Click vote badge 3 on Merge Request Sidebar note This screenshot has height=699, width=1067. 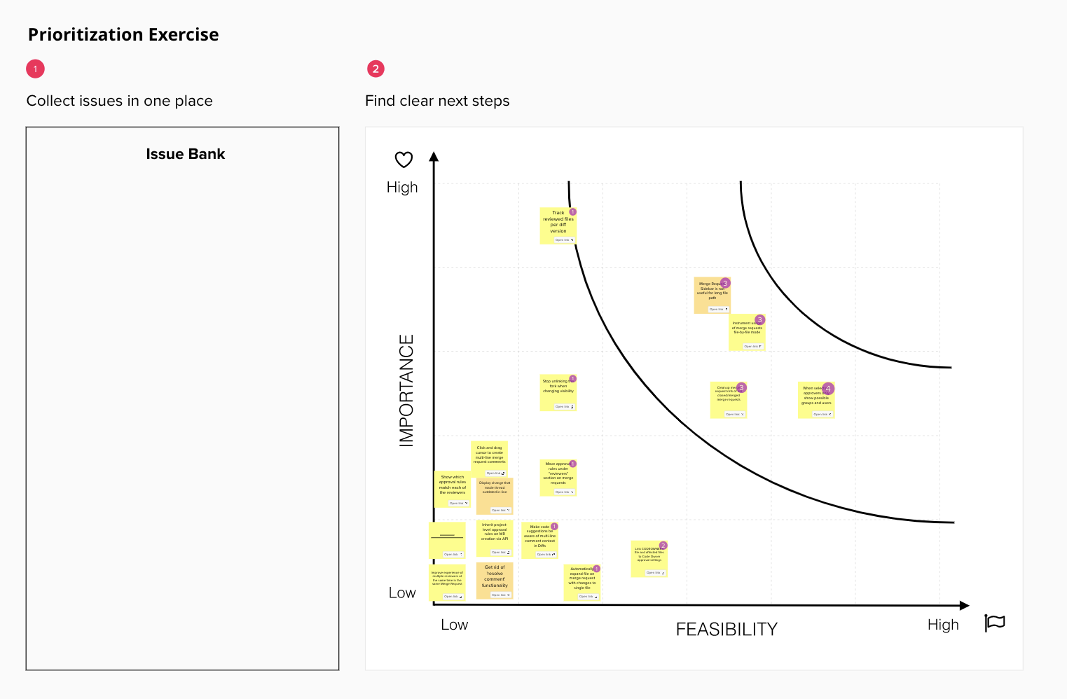coord(725,283)
